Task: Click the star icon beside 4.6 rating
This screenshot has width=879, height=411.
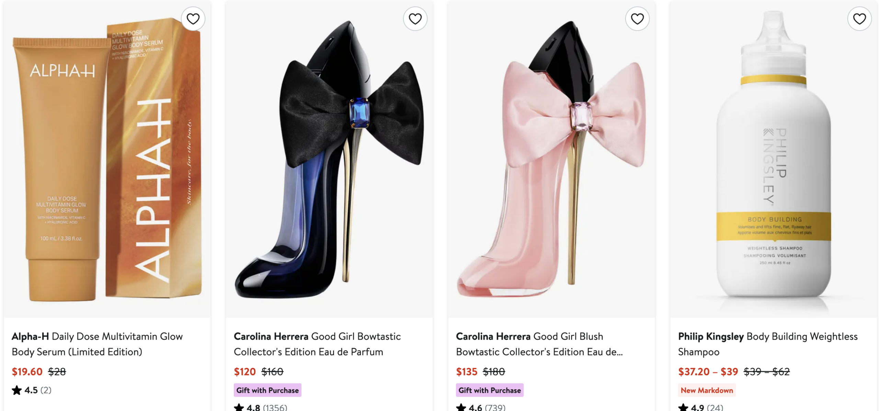Action: click(461, 407)
